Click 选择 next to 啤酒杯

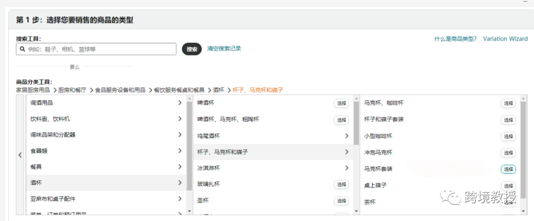(341, 103)
